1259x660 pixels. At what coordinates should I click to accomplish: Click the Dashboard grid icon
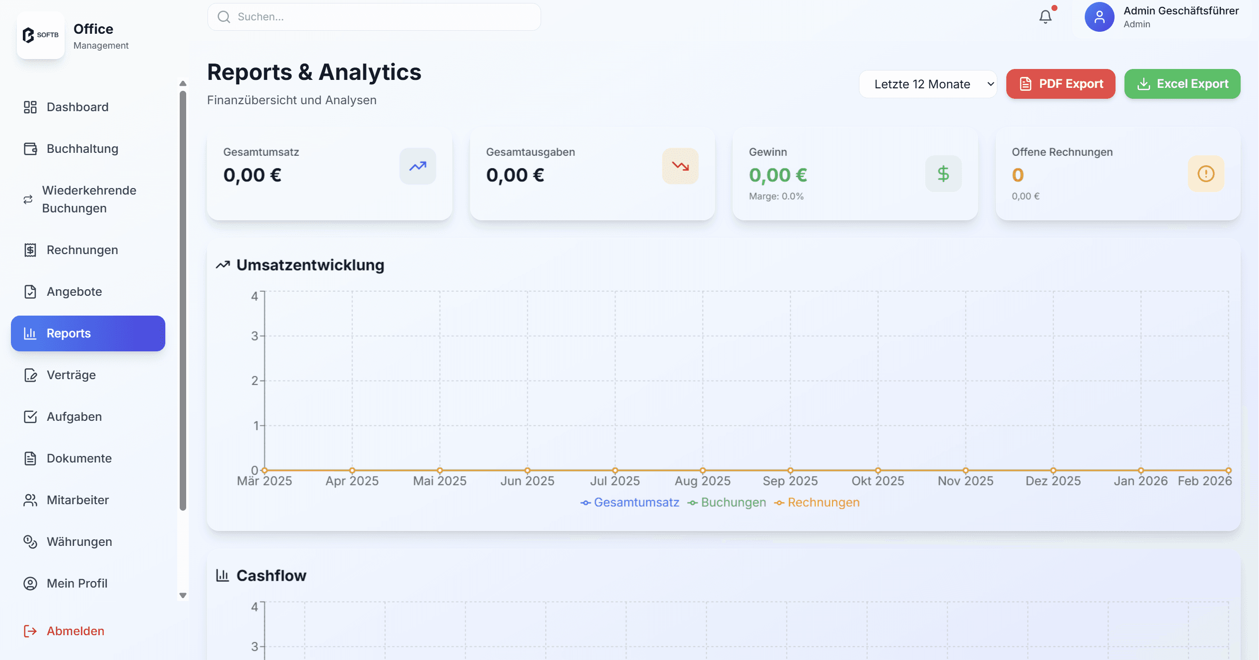click(x=30, y=107)
